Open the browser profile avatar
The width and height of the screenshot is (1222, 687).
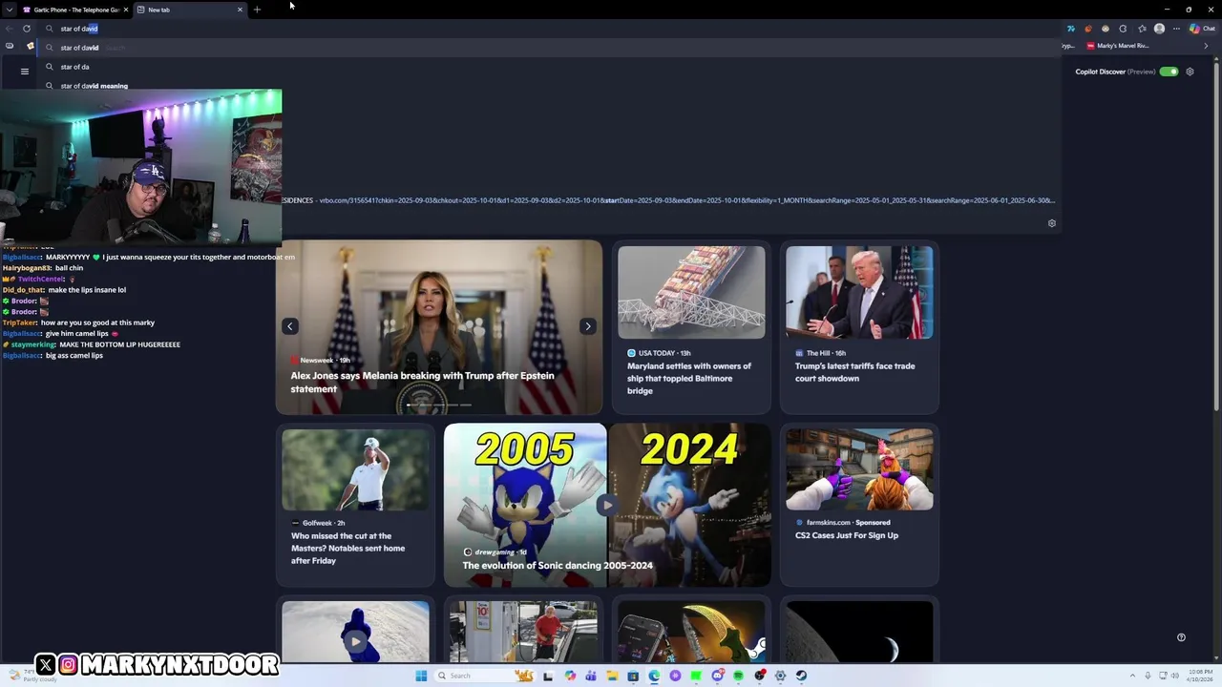pyautogui.click(x=1159, y=29)
